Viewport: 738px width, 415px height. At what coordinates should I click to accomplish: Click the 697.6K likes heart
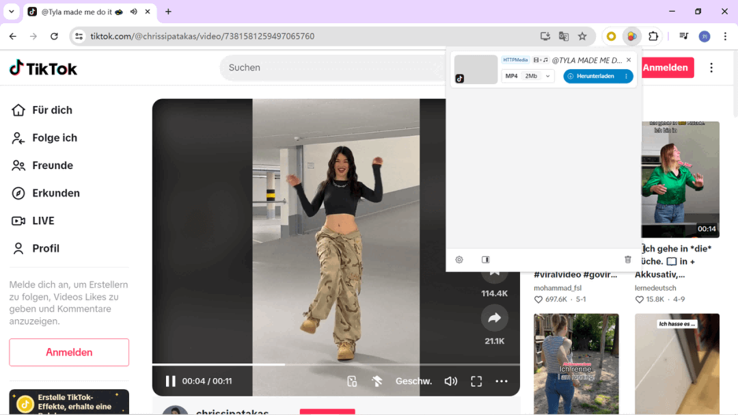tap(538, 299)
